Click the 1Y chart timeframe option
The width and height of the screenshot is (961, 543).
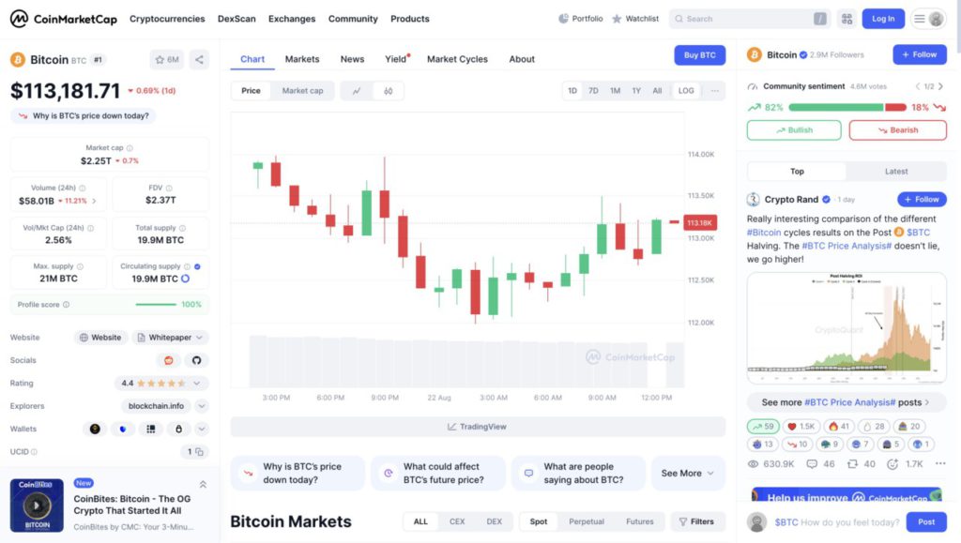pyautogui.click(x=635, y=89)
